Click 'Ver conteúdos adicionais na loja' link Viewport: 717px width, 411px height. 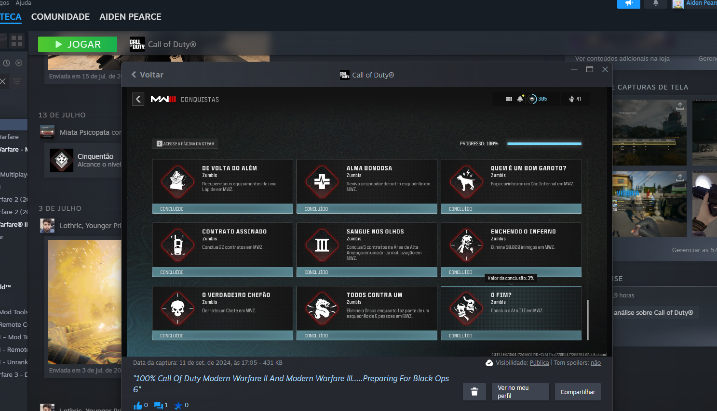point(622,59)
